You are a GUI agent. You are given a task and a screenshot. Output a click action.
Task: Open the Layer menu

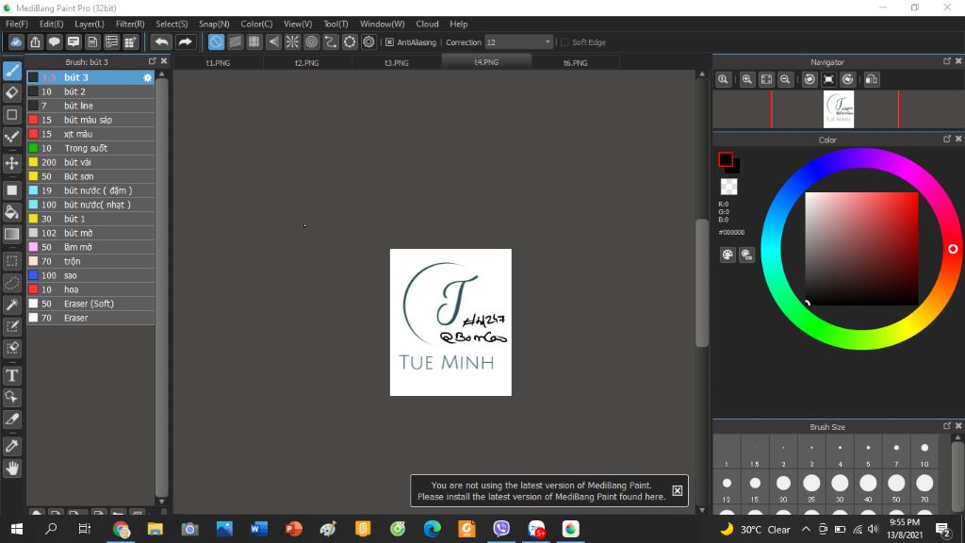(90, 24)
